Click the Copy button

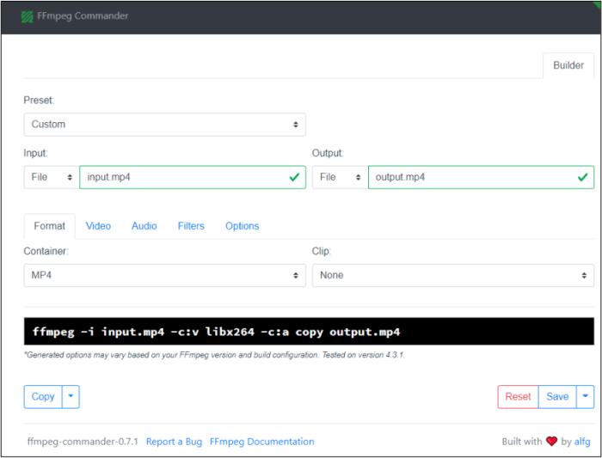pos(43,397)
